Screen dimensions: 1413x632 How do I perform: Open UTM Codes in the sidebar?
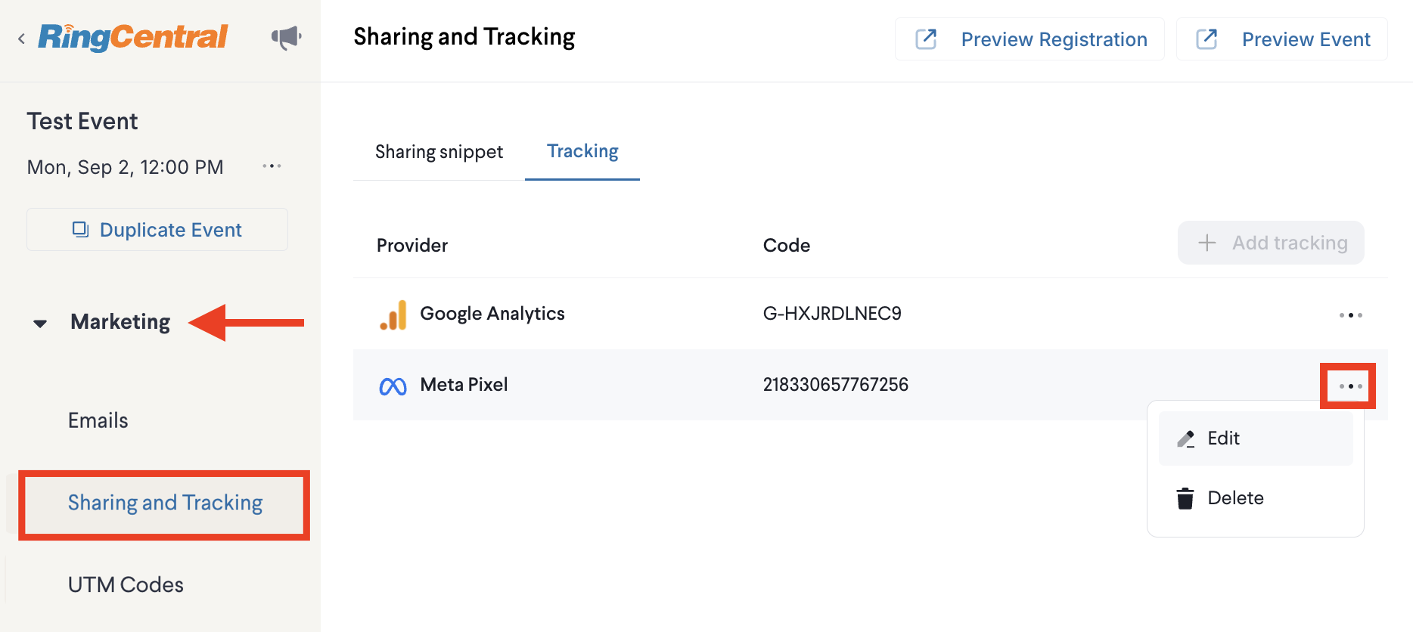(x=126, y=585)
